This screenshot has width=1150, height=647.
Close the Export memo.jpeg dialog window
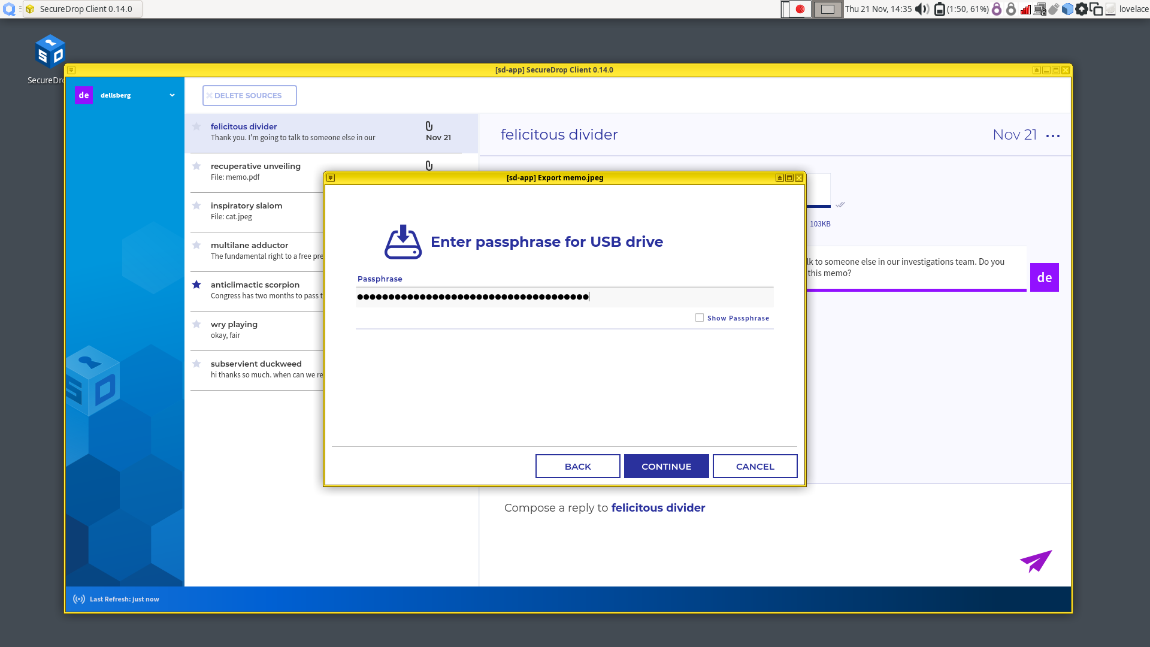point(799,178)
